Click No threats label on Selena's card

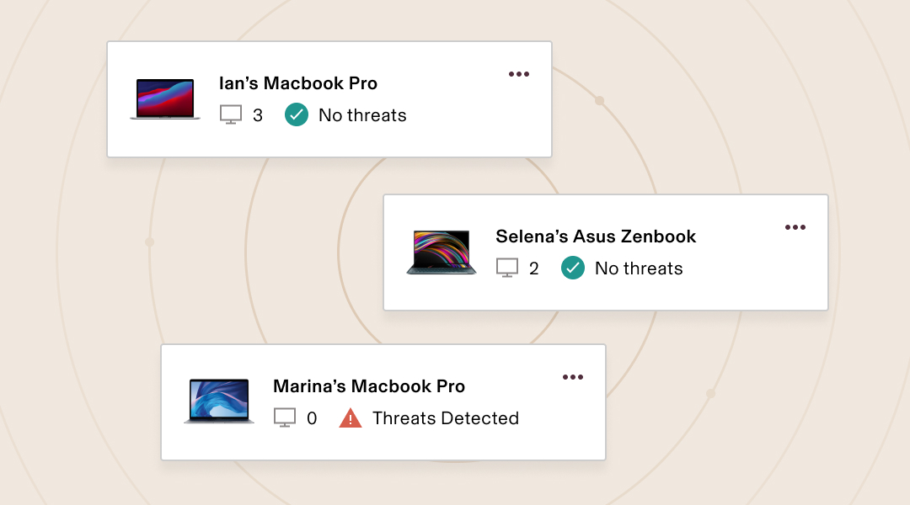pyautogui.click(x=639, y=268)
